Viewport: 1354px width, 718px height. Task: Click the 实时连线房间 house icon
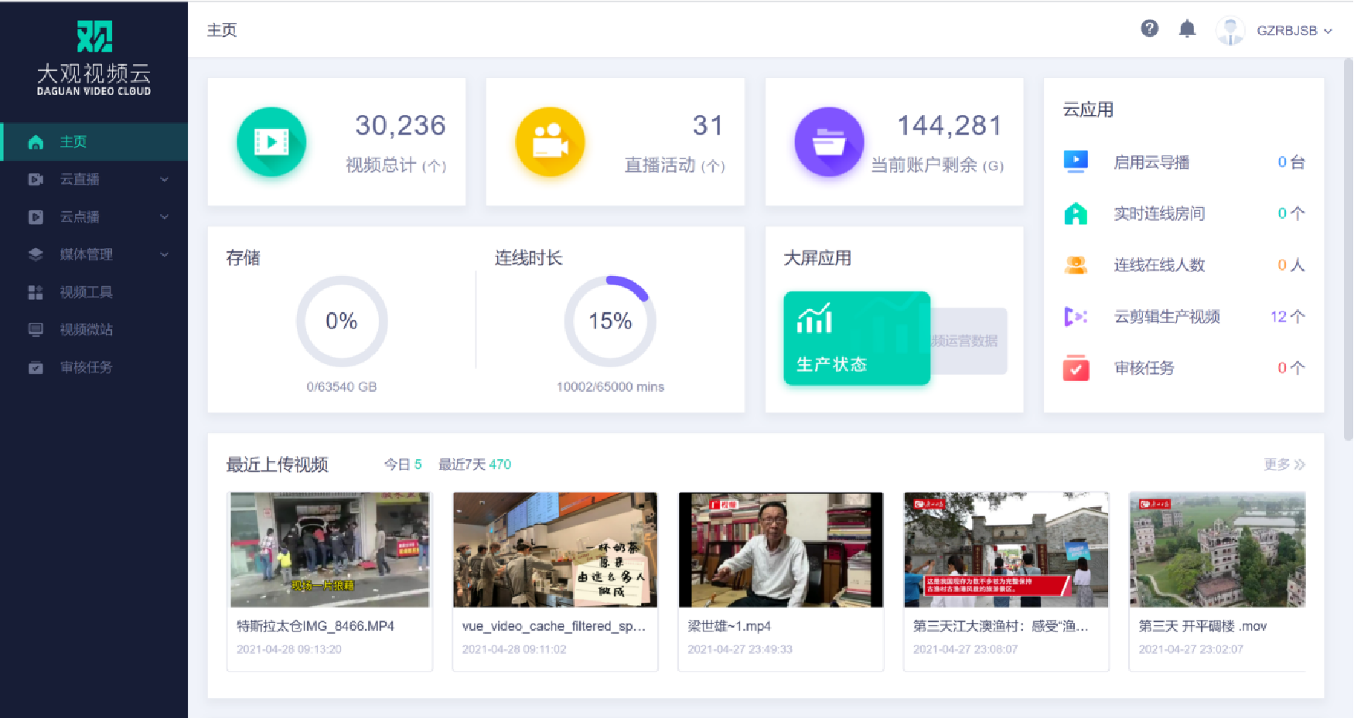(x=1076, y=213)
